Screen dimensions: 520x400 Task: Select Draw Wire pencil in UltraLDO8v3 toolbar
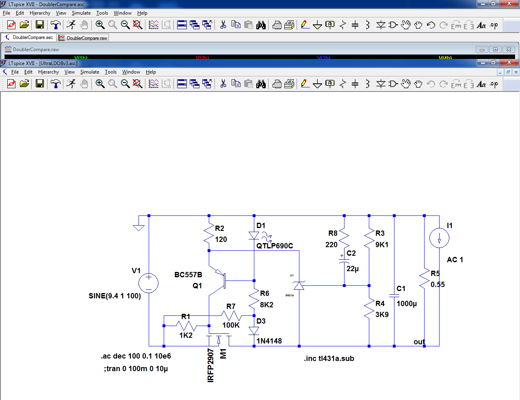click(x=305, y=84)
